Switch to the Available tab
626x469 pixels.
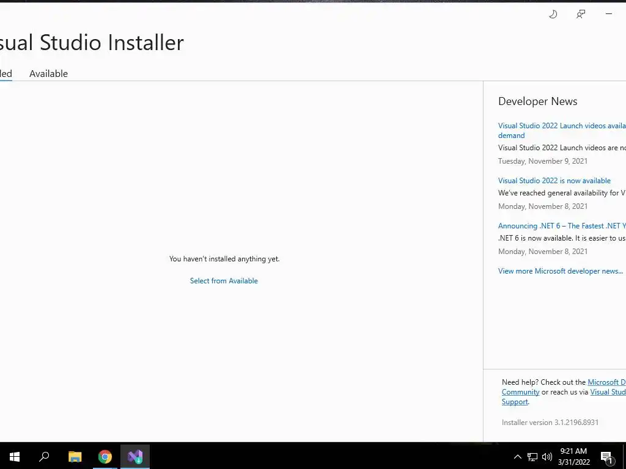[x=49, y=74]
